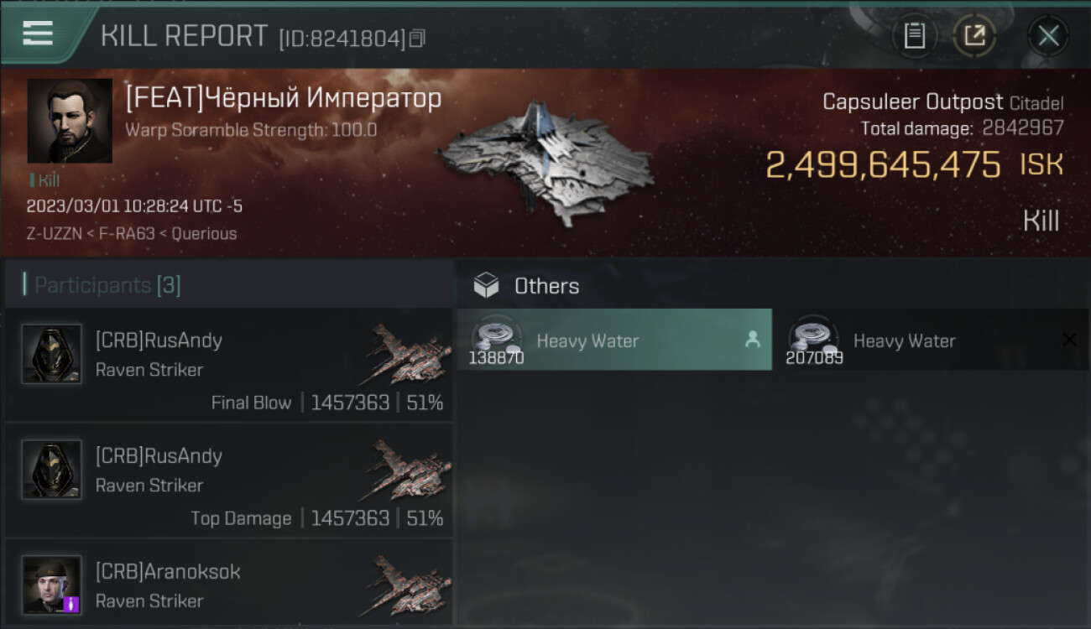View Raven Striker ship of Aranoksok
1091x629 pixels.
coord(405,585)
